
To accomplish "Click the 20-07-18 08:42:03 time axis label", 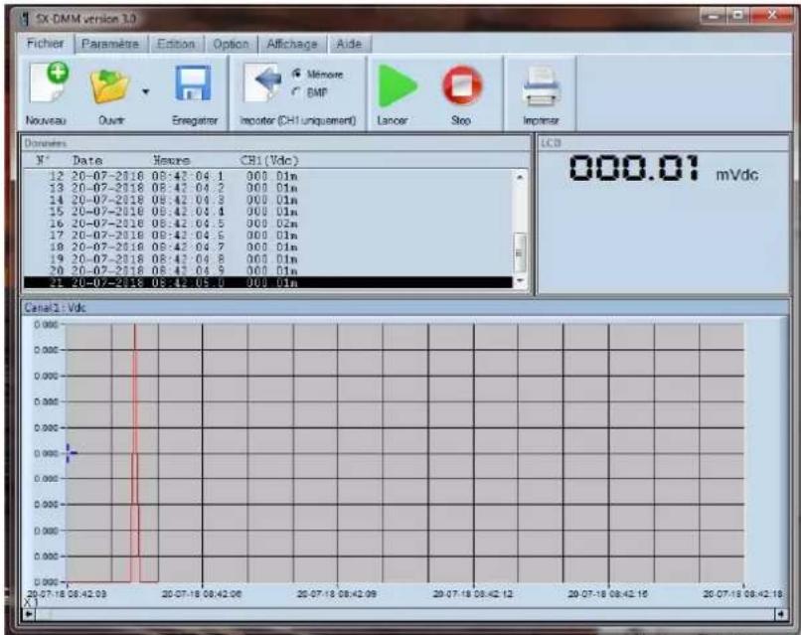I will [x=67, y=594].
